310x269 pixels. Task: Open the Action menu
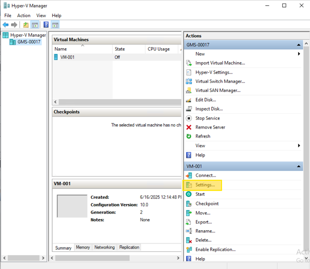tap(24, 15)
